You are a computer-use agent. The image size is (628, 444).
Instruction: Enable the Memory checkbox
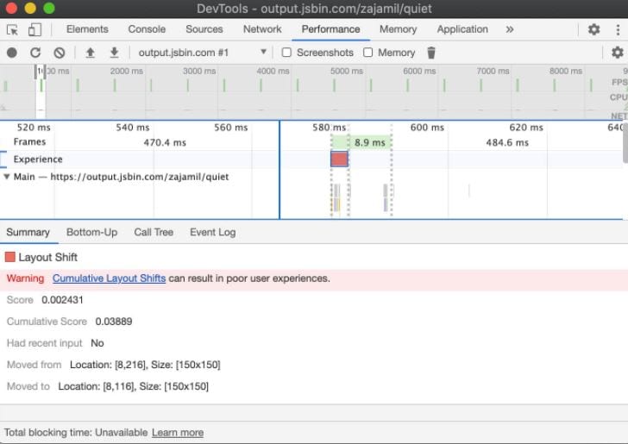pos(367,53)
